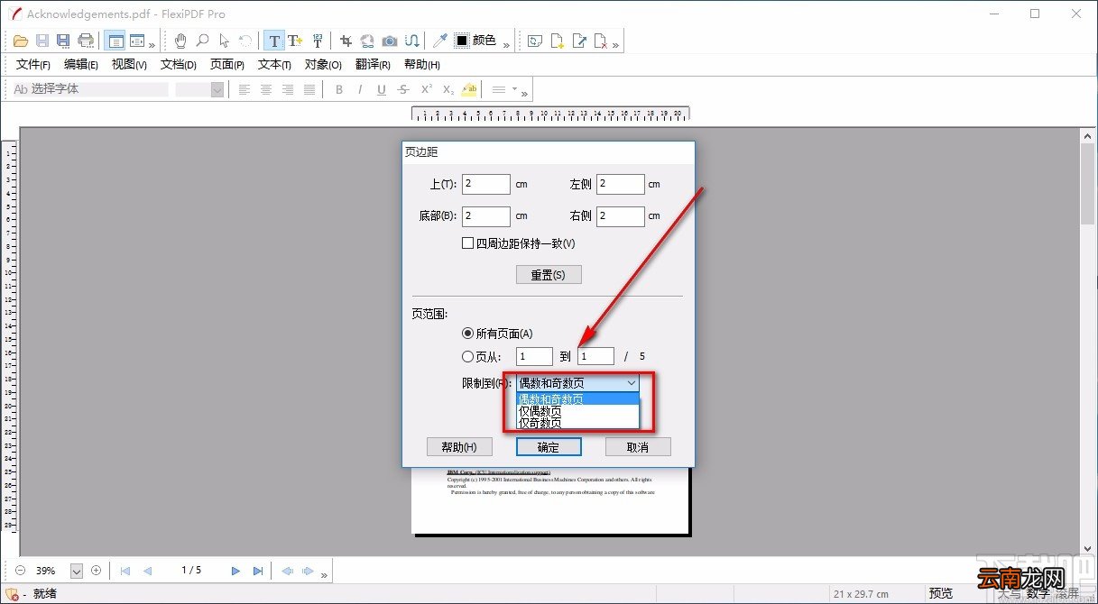Click the 1 / 5 page number box
The height and width of the screenshot is (604, 1098).
[x=191, y=571]
